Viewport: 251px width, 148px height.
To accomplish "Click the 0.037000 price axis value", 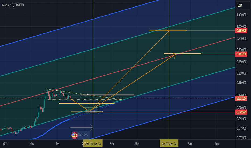I will [241, 138].
